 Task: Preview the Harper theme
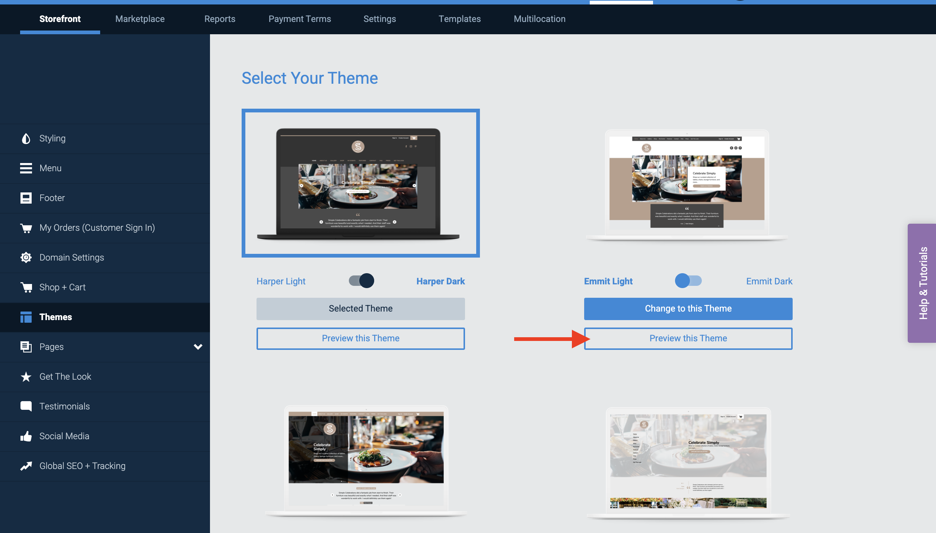[x=360, y=338]
